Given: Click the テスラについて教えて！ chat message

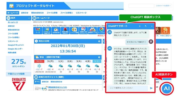Looking at the screenshot, I should [x=137, y=42].
